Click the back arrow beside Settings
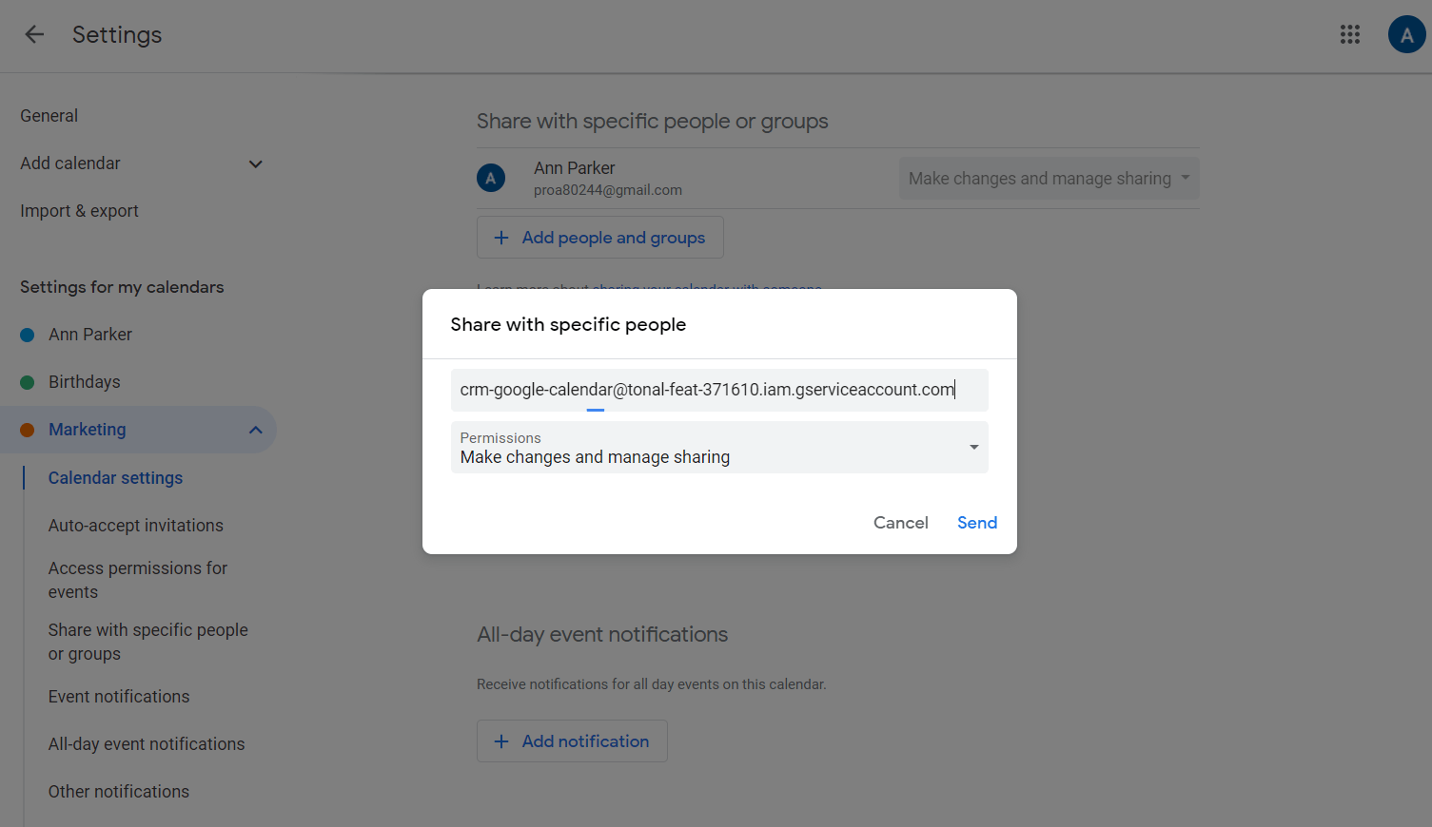1432x827 pixels. click(x=34, y=35)
